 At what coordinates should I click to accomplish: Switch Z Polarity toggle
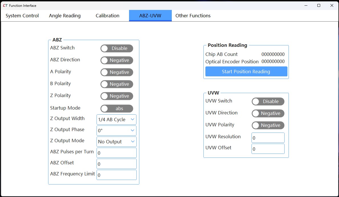pos(117,96)
